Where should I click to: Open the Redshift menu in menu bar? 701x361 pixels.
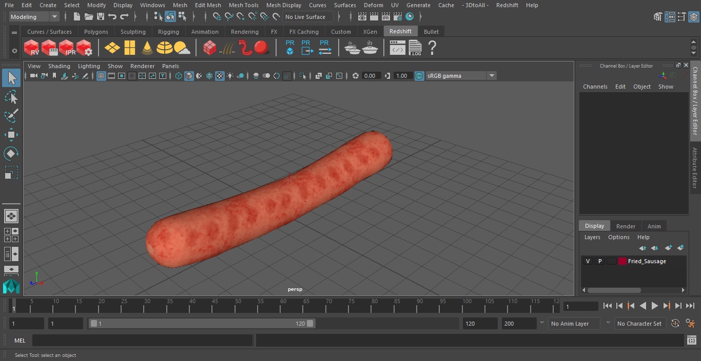(x=507, y=5)
